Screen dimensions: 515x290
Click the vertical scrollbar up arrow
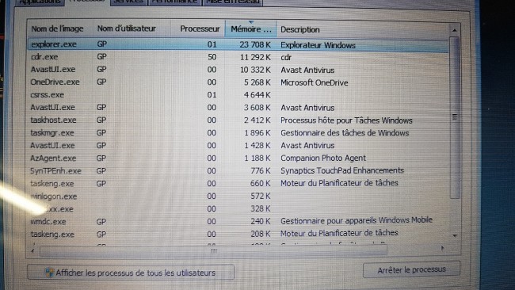(455, 30)
